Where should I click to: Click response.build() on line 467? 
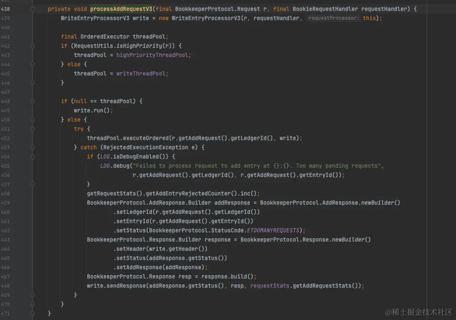point(227,276)
